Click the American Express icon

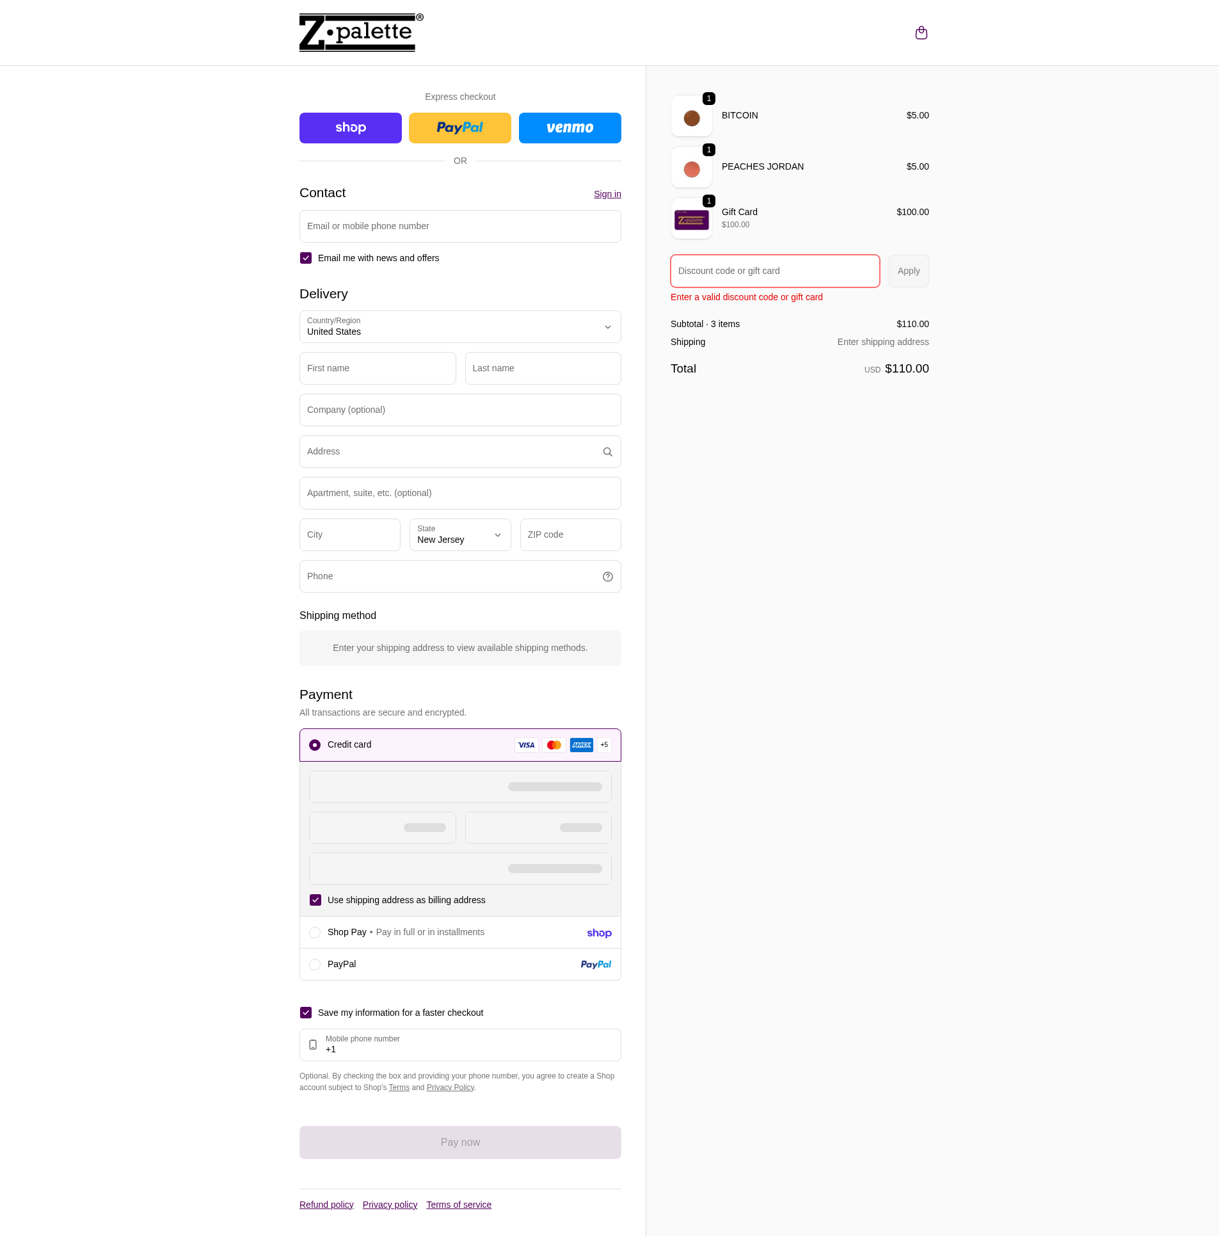(581, 744)
